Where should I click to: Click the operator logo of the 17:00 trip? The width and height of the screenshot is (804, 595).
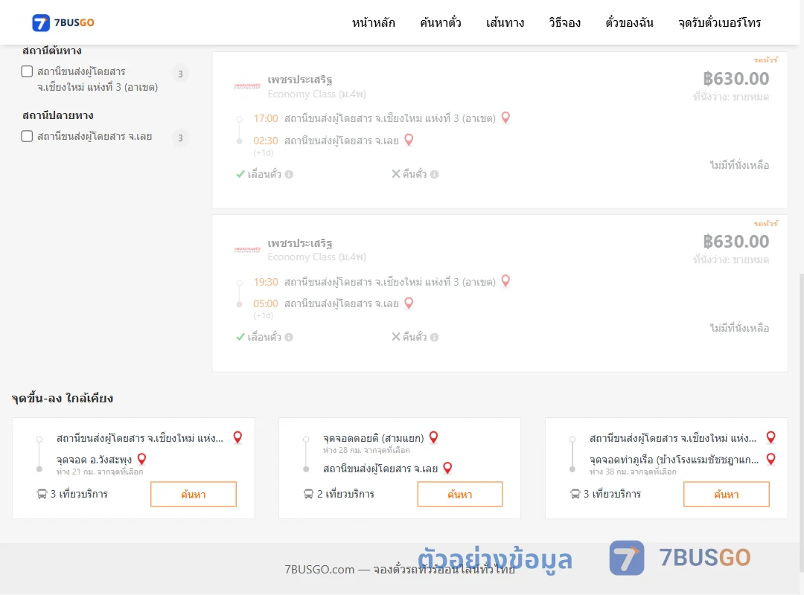tap(247, 86)
